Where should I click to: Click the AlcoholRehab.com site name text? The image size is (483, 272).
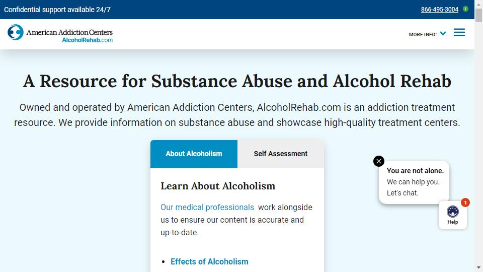[x=87, y=40]
